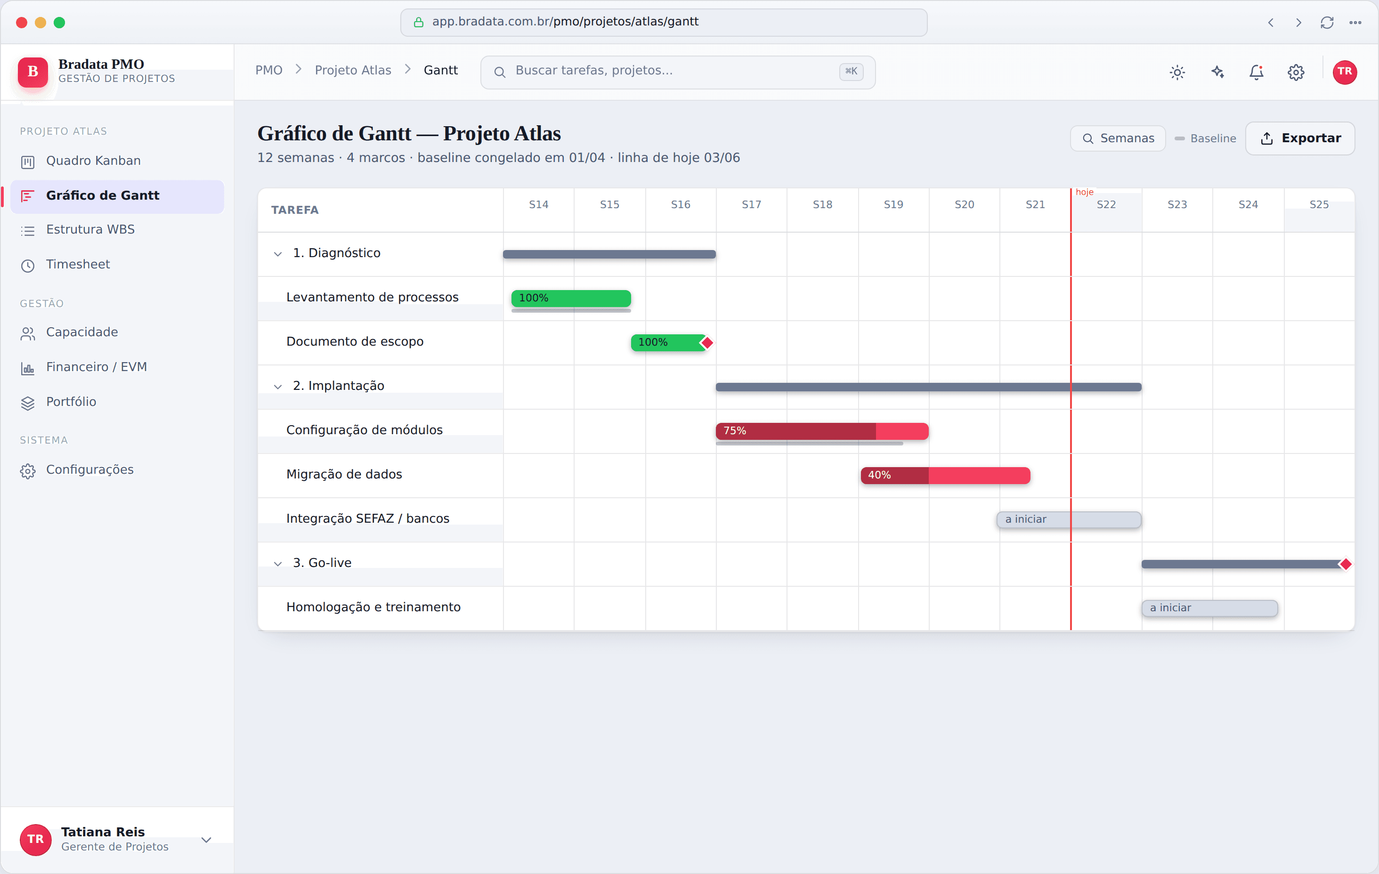This screenshot has width=1379, height=874.
Task: Open Financeiro / EVM page
Action: 117,368
